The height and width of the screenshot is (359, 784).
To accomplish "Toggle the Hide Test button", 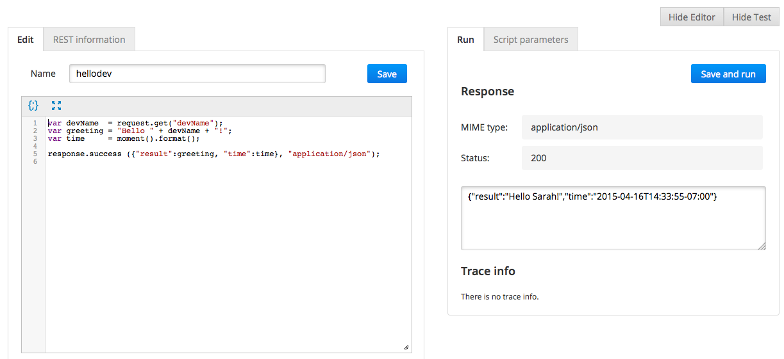I will 751,17.
